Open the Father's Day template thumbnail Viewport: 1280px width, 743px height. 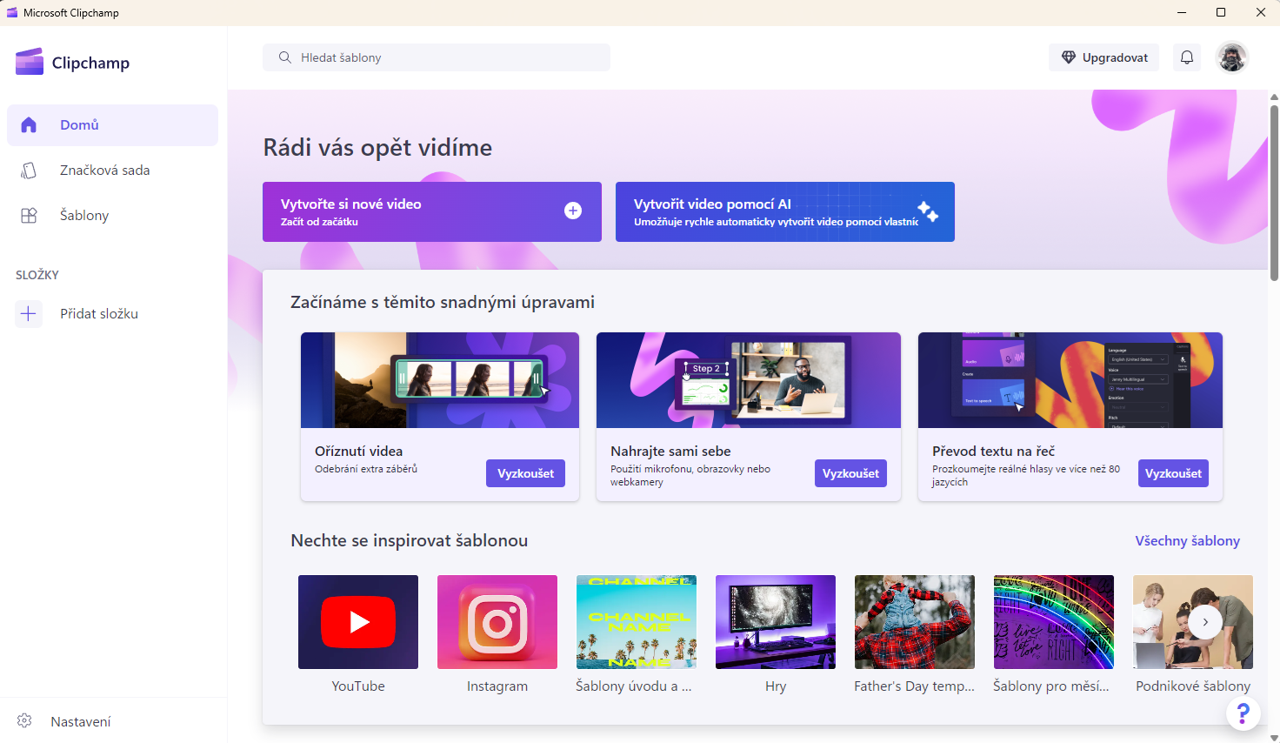[x=915, y=622]
